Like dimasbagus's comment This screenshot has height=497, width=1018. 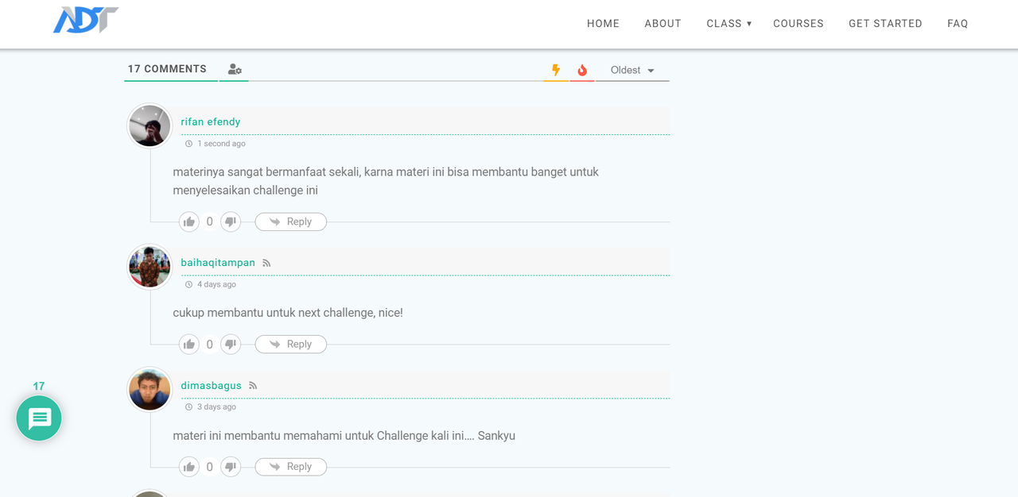(x=189, y=467)
